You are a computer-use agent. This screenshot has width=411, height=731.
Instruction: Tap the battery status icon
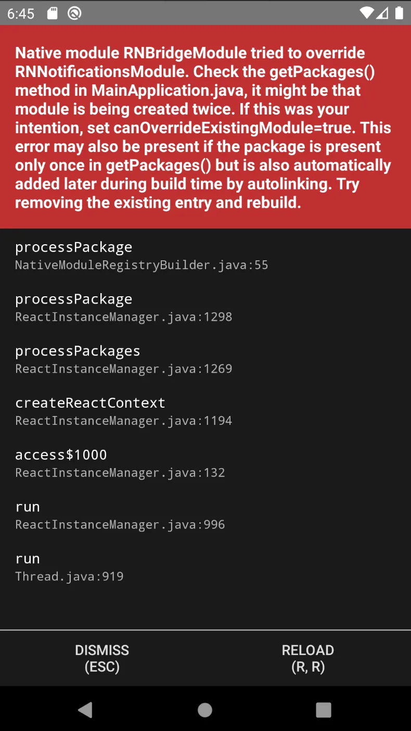(x=399, y=13)
